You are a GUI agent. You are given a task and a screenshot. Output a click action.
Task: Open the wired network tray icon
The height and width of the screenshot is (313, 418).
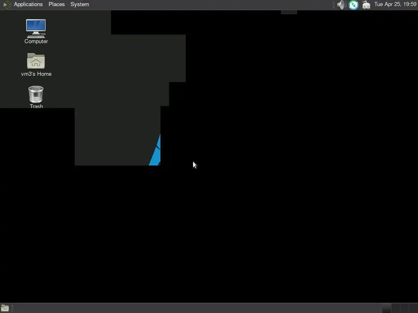(x=366, y=5)
